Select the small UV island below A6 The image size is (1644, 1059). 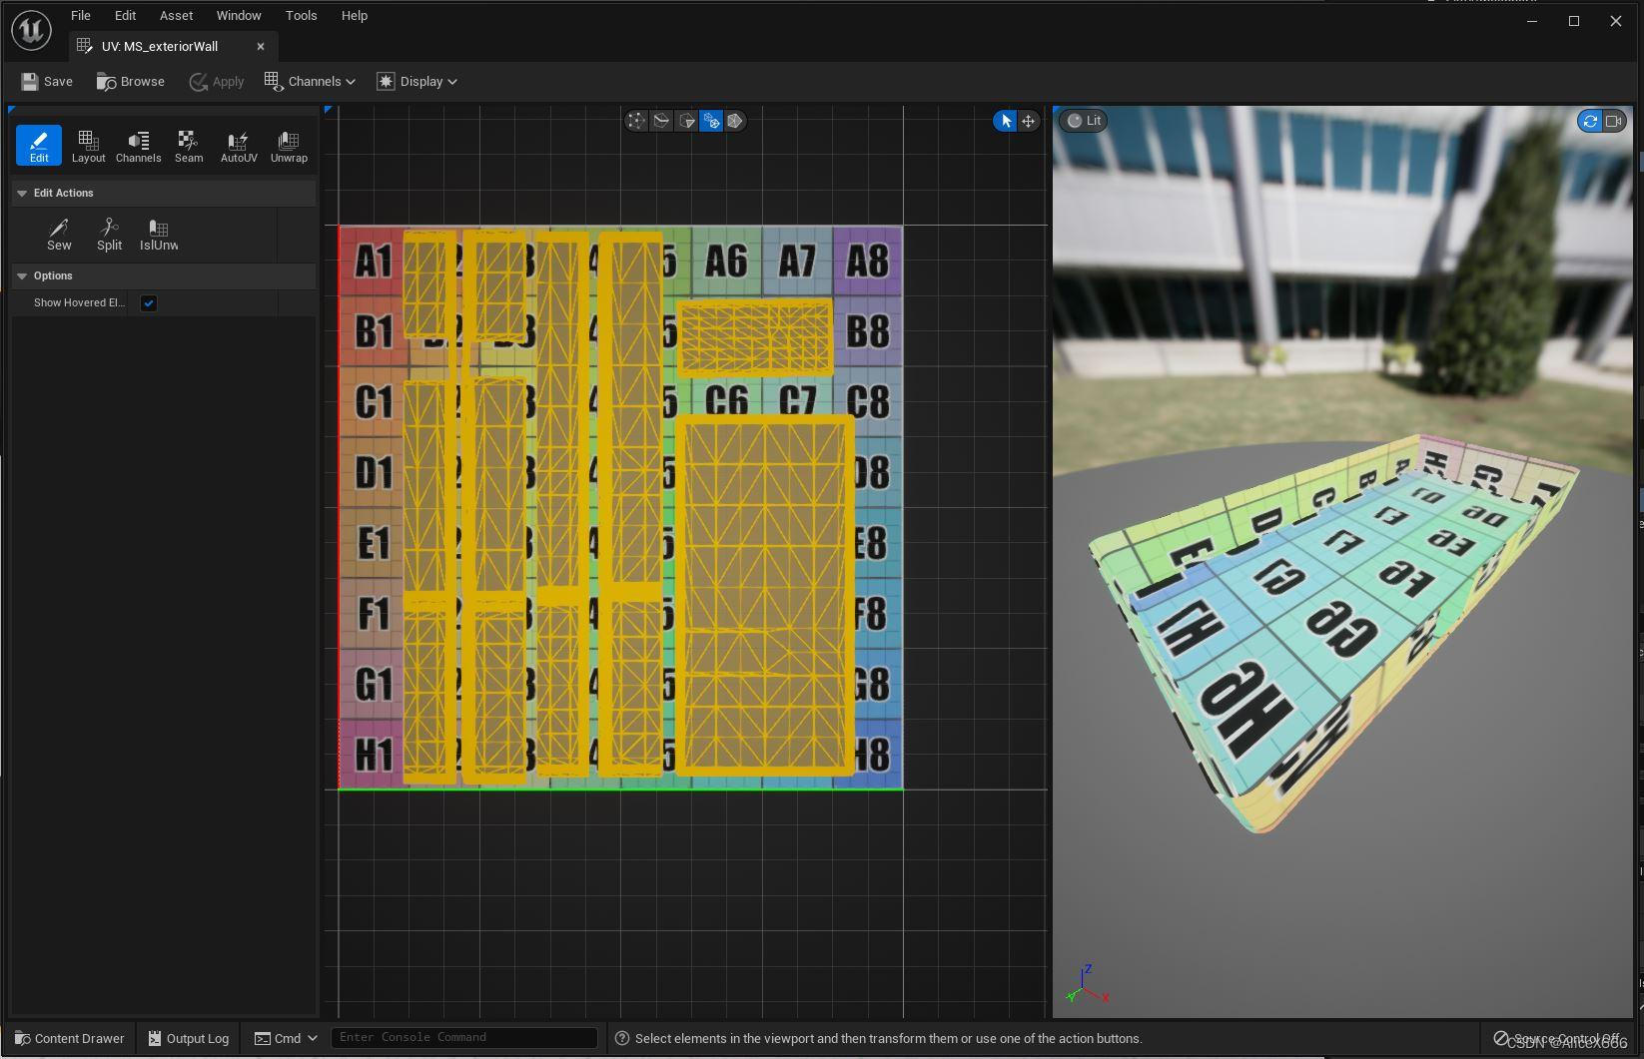[x=755, y=337]
